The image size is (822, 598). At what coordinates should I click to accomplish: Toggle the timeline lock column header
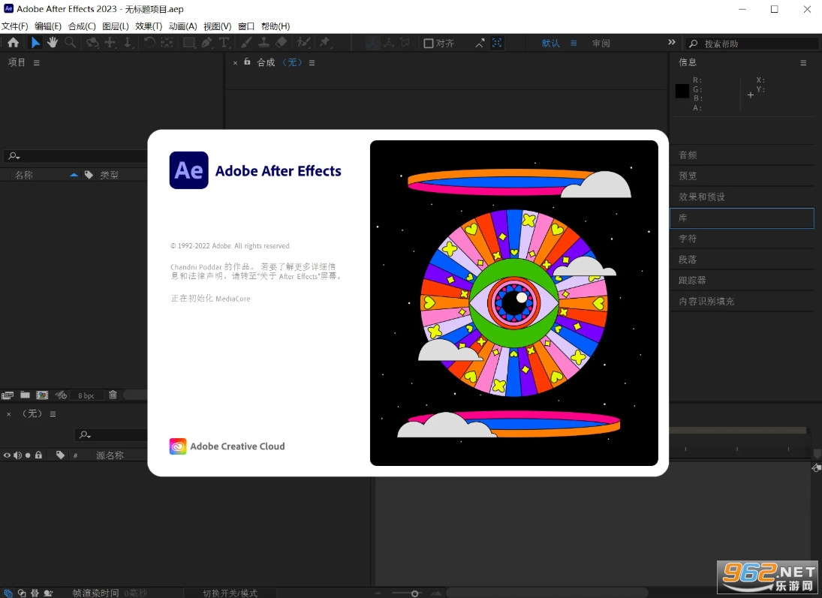point(38,455)
